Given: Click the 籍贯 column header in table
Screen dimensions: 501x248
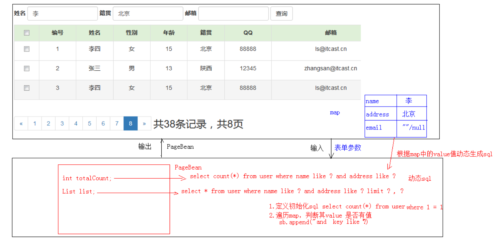Looking at the screenshot, I should tap(206, 33).
